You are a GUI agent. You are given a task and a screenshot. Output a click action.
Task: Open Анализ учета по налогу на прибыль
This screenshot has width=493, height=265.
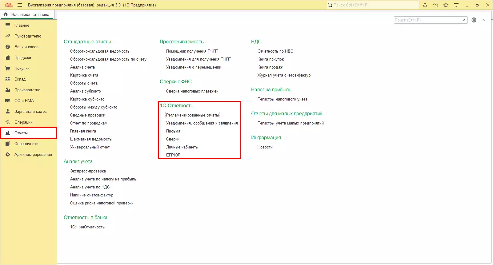point(103,179)
